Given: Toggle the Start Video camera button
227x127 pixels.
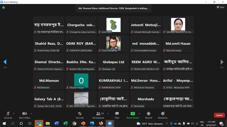Looking at the screenshot, I should (24, 115).
